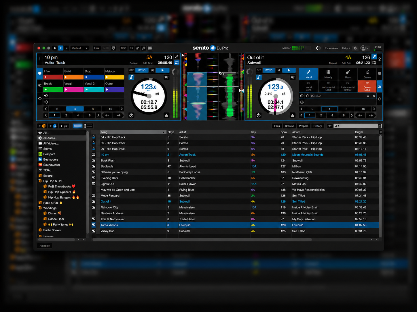Viewport: 417px width, 312px height.
Task: Trigger the red Intro cue pad
Action: [x=53, y=77]
